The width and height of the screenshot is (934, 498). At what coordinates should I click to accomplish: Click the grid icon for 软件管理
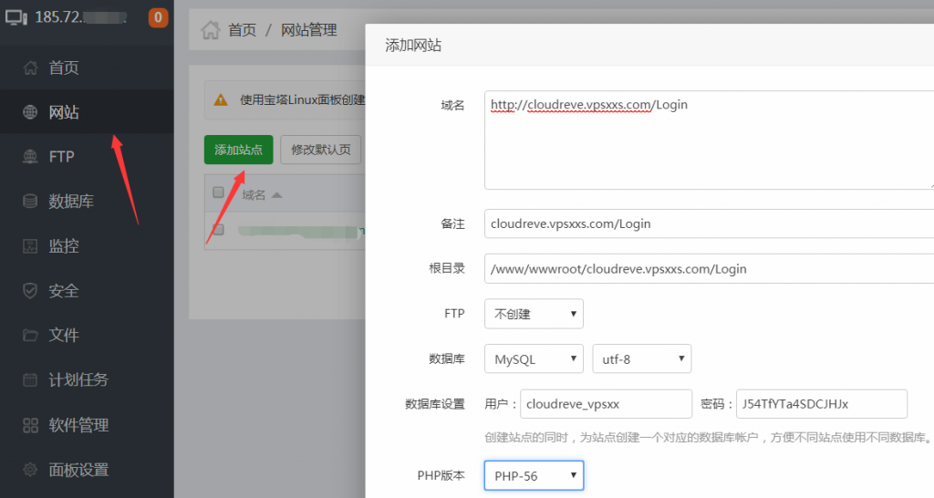(30, 425)
